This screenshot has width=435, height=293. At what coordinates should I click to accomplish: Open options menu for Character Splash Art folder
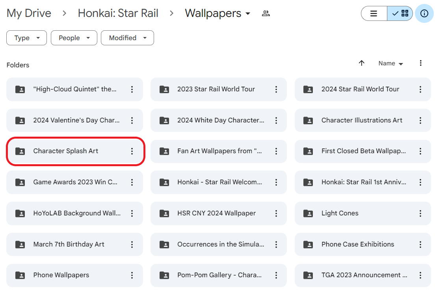point(132,151)
